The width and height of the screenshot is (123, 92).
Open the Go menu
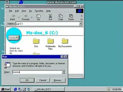point(30,11)
